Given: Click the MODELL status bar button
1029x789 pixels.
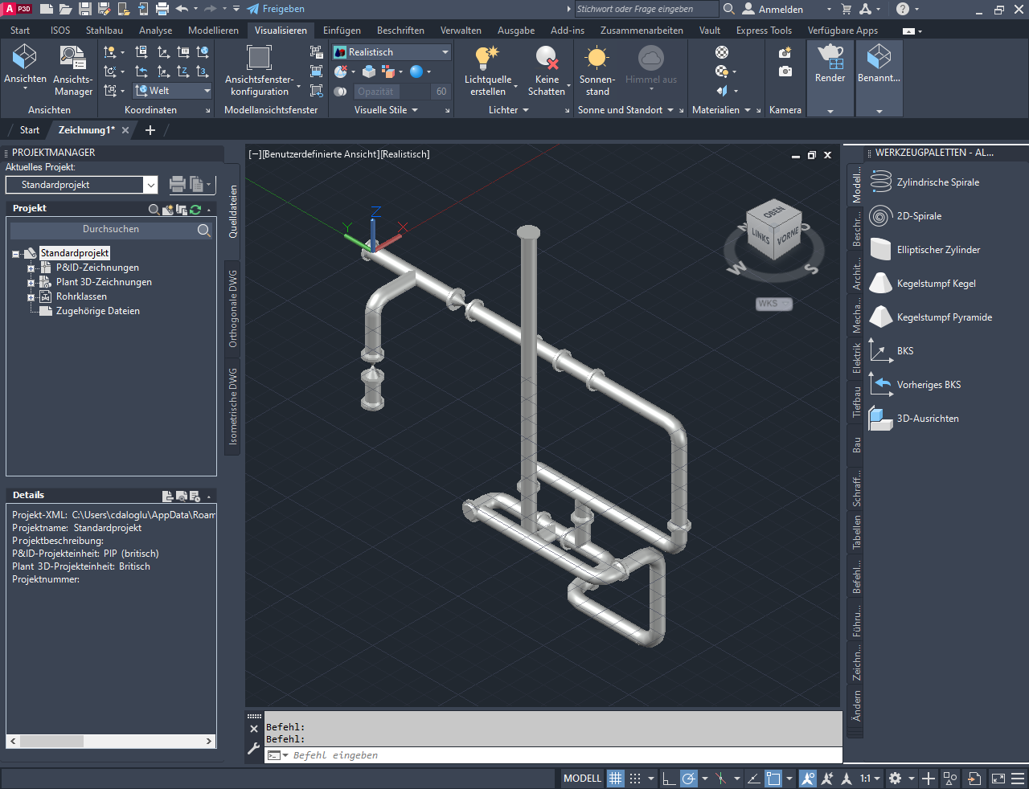Looking at the screenshot, I should point(582,779).
